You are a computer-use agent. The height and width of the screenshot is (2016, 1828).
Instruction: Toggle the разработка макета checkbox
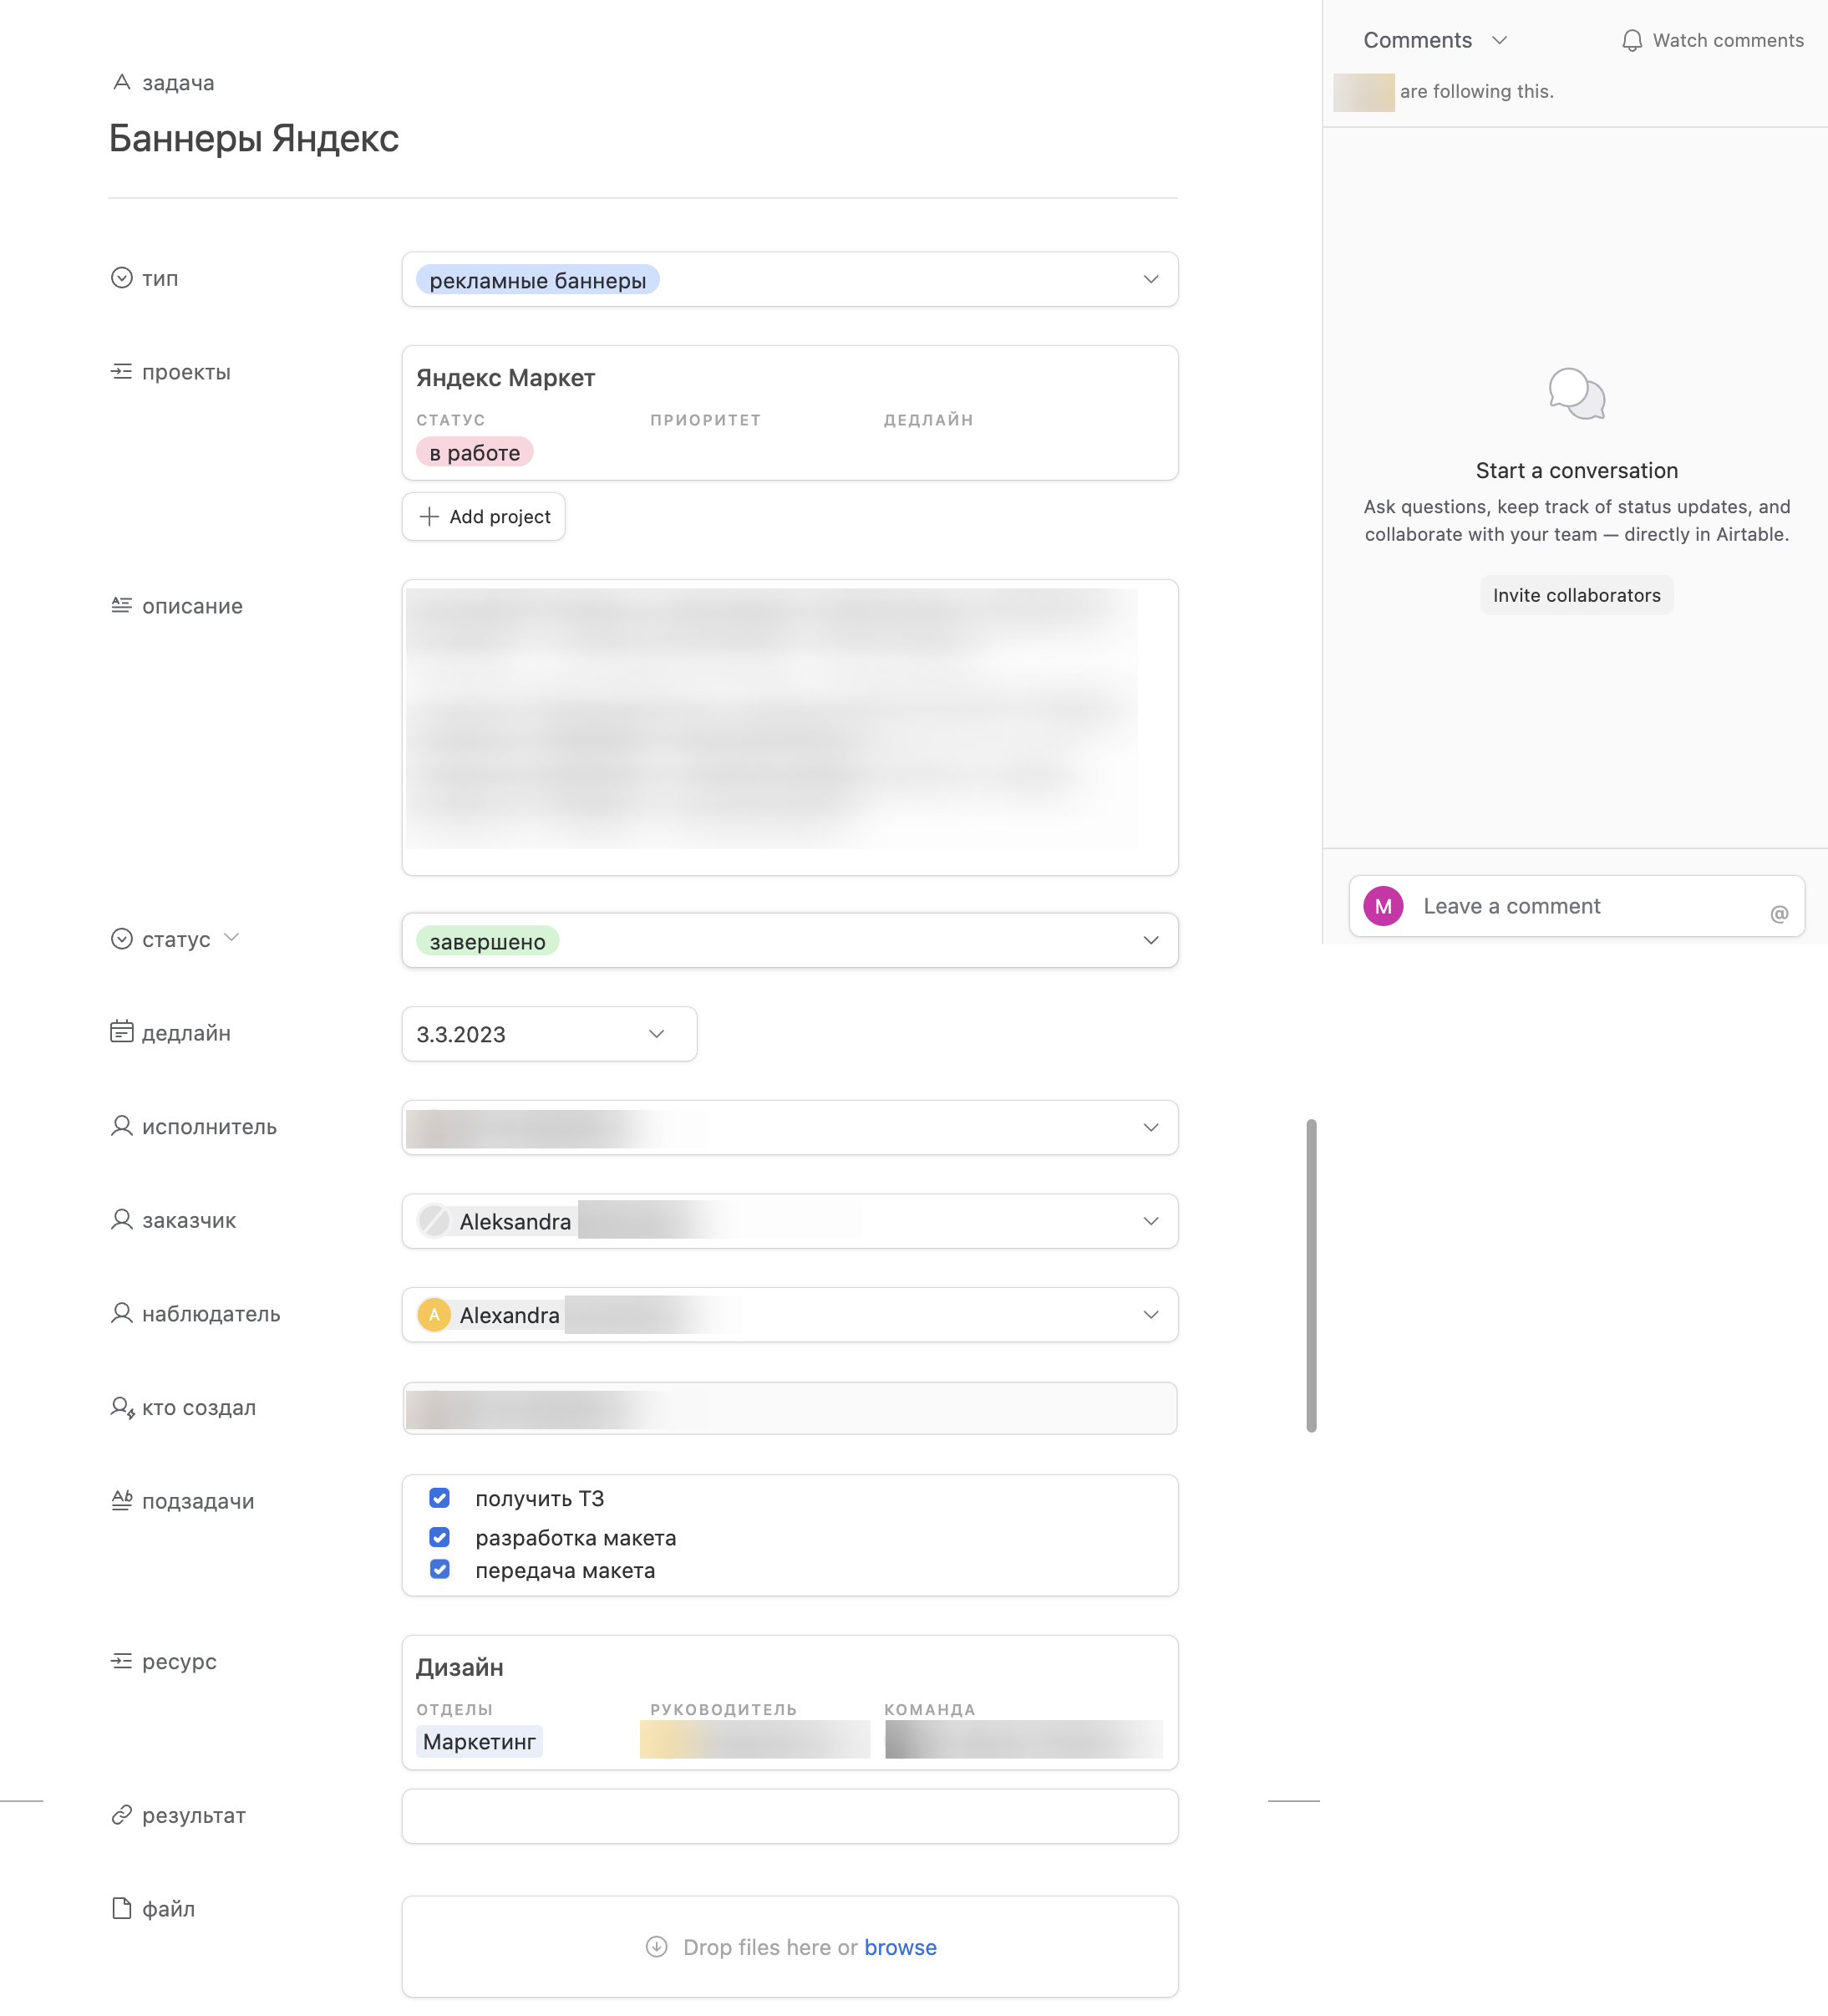[439, 1536]
